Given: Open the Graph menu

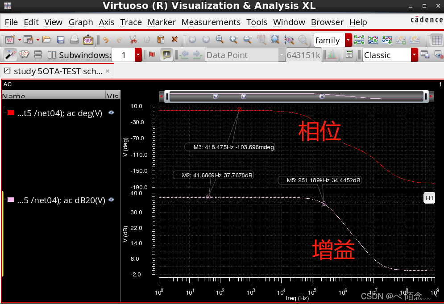Looking at the screenshot, I should point(81,22).
